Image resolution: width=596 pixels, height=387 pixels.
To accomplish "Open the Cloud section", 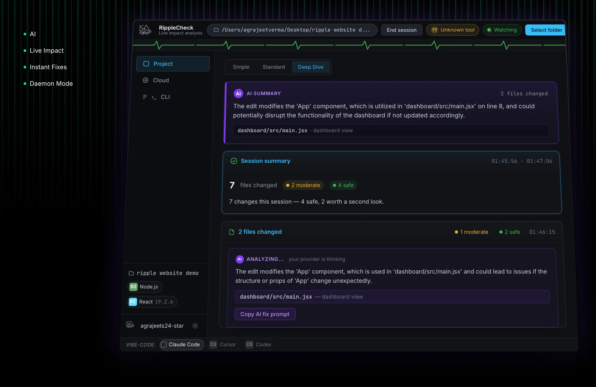I will pos(161,80).
